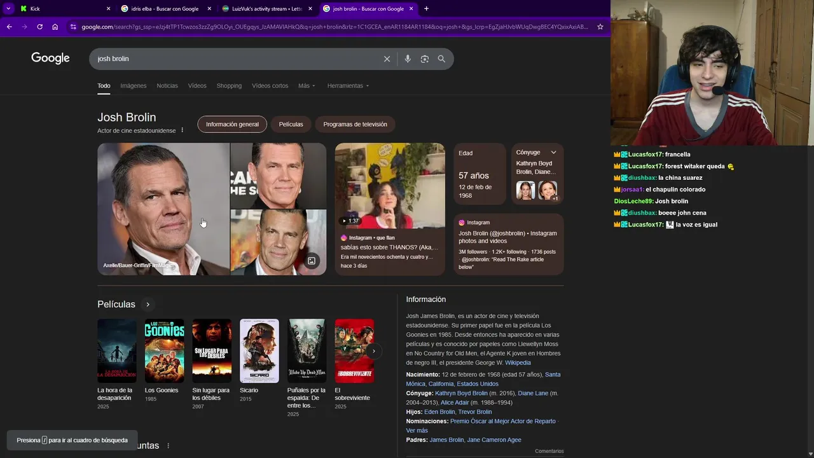Select the Películas chip

[291, 124]
